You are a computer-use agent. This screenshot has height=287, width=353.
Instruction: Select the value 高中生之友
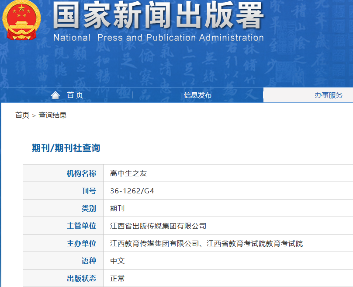point(128,173)
